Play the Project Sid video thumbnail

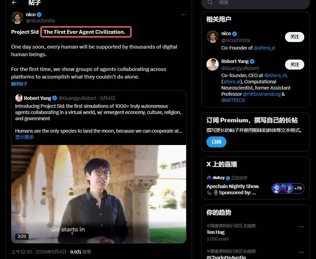pyautogui.click(x=99, y=194)
